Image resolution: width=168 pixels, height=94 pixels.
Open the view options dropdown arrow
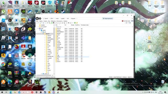(x=128, y=23)
